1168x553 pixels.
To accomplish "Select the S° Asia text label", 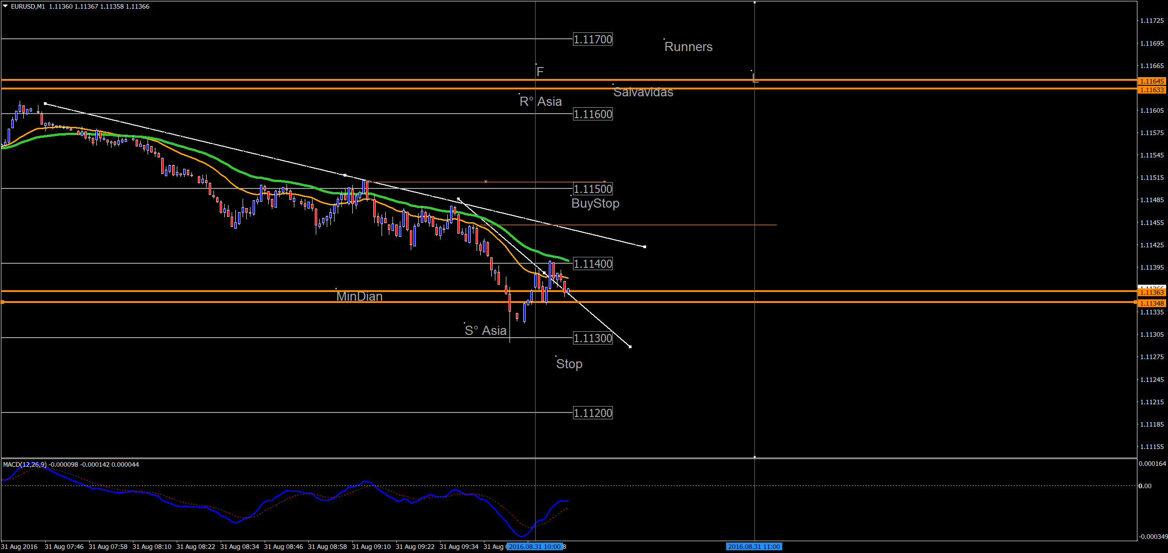I will [486, 331].
